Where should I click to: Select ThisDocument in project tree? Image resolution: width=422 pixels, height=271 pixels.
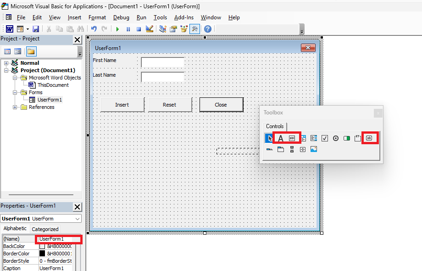coord(53,85)
